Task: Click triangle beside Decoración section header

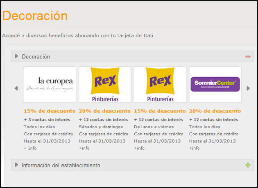Action: click(x=16, y=56)
